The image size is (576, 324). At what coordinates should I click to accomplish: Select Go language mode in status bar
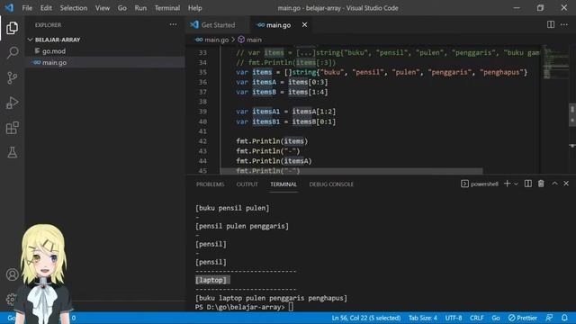coord(496,318)
